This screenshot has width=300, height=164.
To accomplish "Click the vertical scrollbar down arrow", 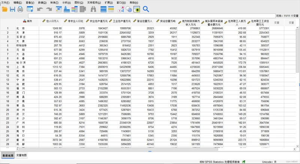I will [297, 146].
